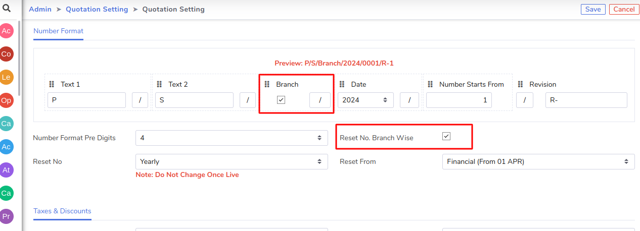Toggle Reset No. Branch Wise checkbox
Viewport: 640px width, 231px height.
[446, 136]
